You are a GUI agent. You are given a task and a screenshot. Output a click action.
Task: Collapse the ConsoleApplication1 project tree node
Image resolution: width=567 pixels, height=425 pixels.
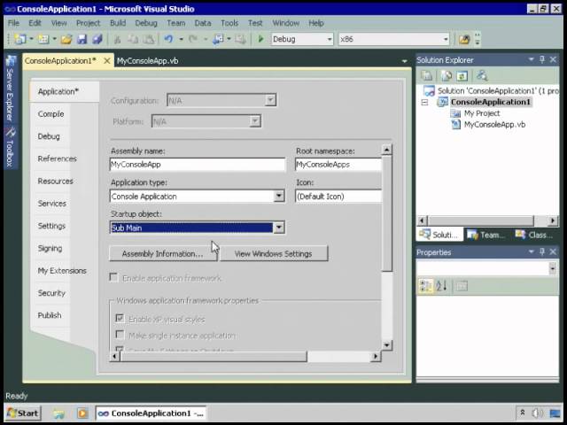point(425,103)
